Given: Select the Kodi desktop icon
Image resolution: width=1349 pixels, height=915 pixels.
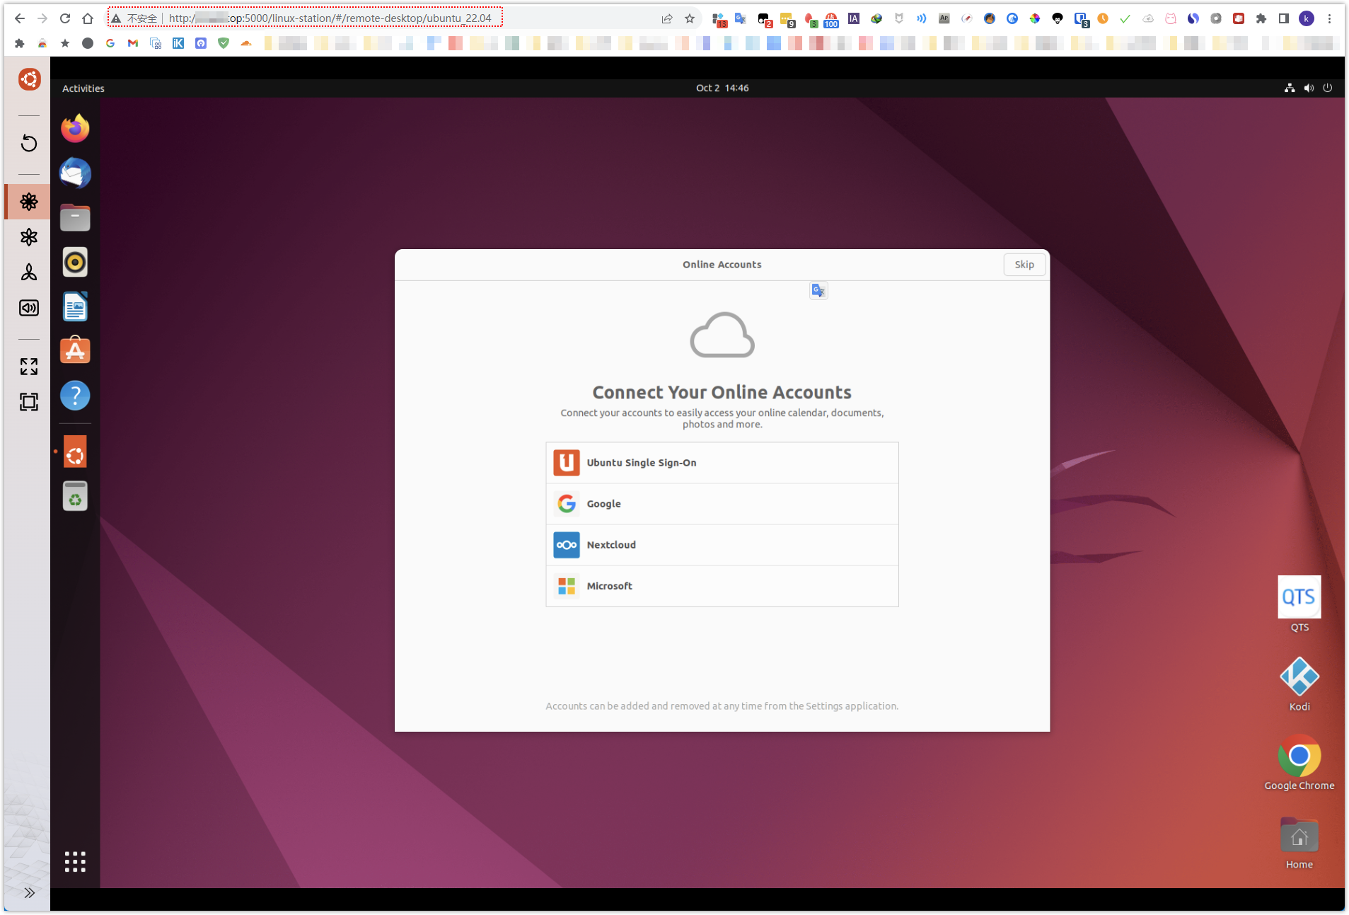Looking at the screenshot, I should (x=1299, y=684).
